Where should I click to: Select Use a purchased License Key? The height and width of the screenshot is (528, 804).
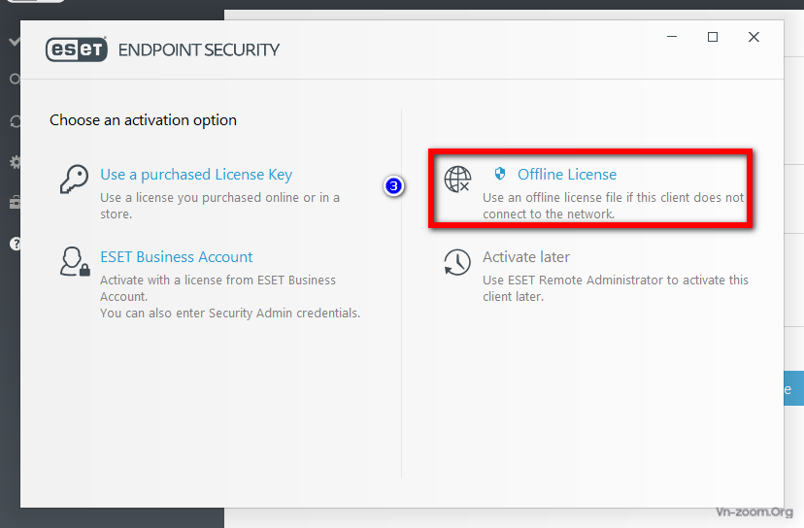[196, 175]
